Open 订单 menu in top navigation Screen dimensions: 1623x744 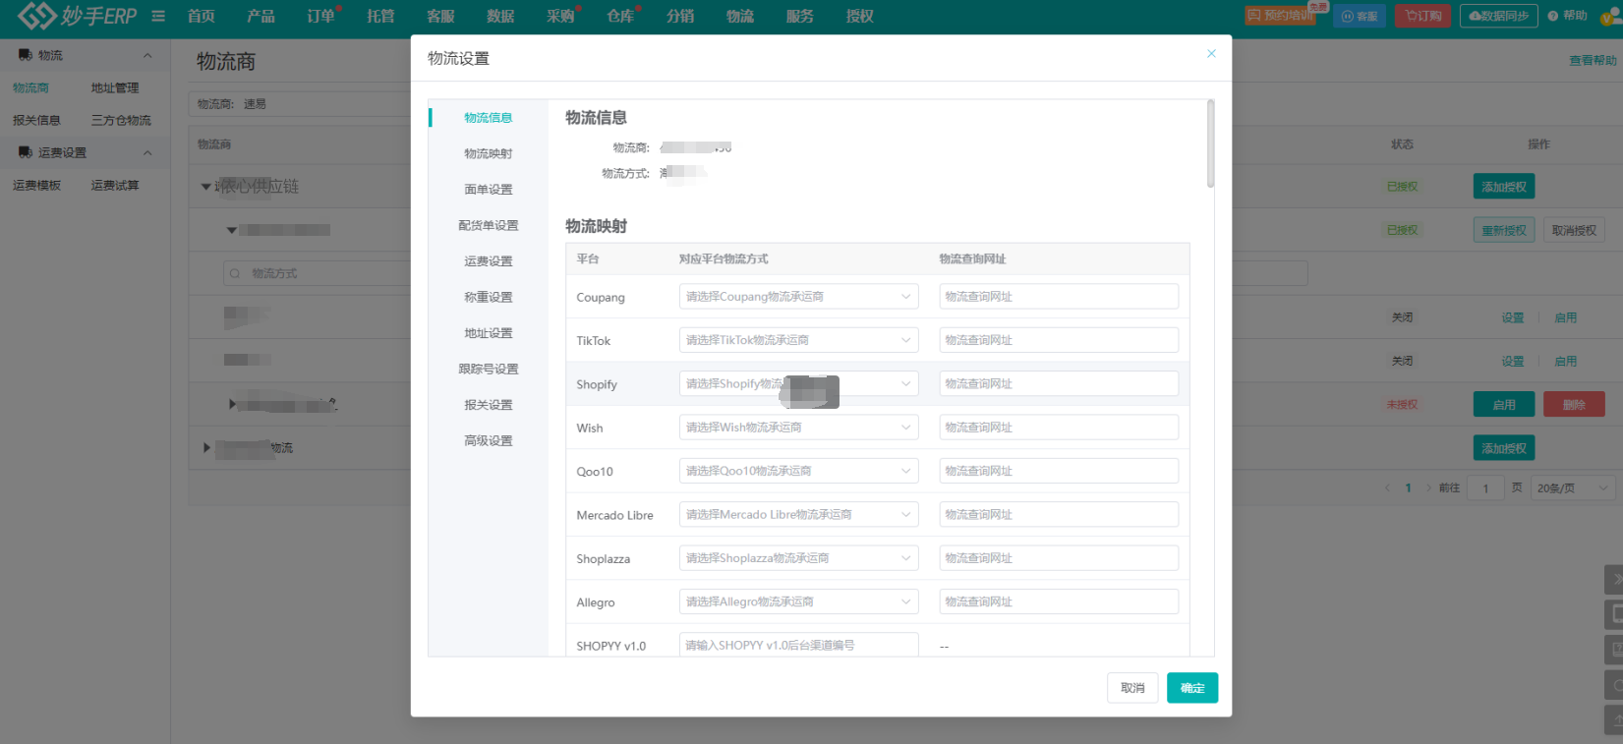(321, 16)
